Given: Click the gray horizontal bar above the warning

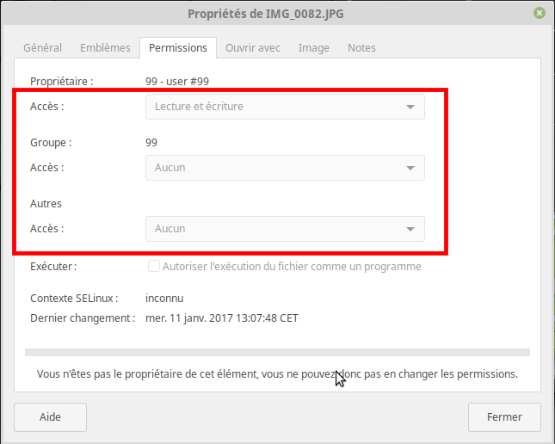Looking at the screenshot, I should click(277, 351).
